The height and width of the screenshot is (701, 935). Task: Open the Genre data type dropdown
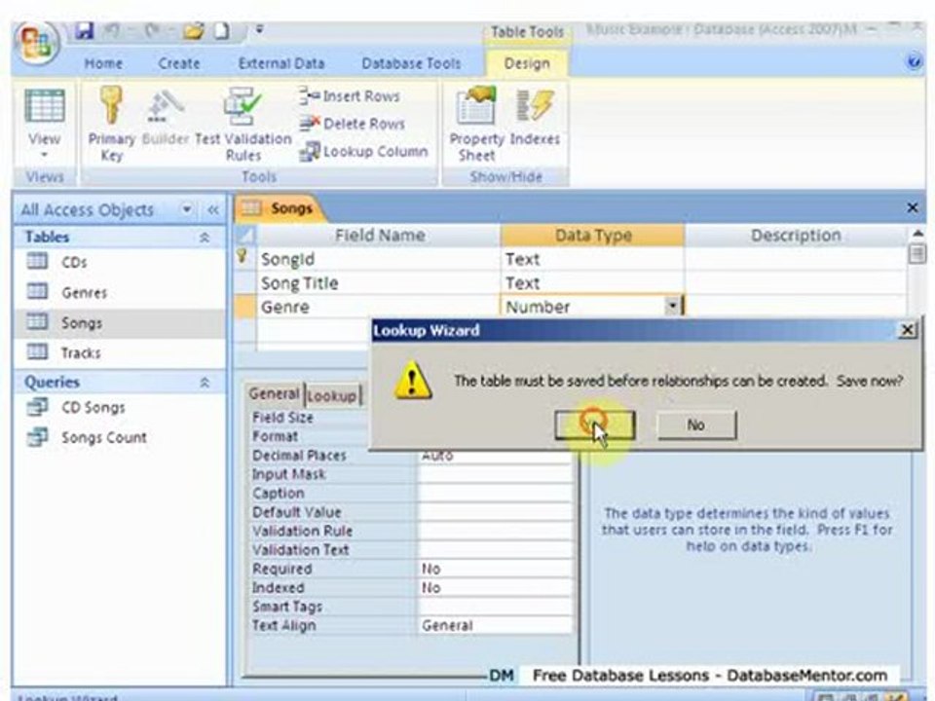pos(672,307)
